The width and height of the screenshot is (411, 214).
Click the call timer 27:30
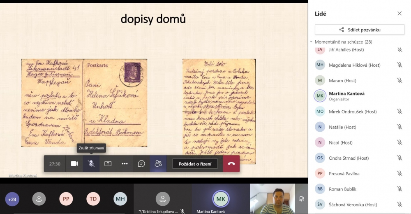click(55, 164)
